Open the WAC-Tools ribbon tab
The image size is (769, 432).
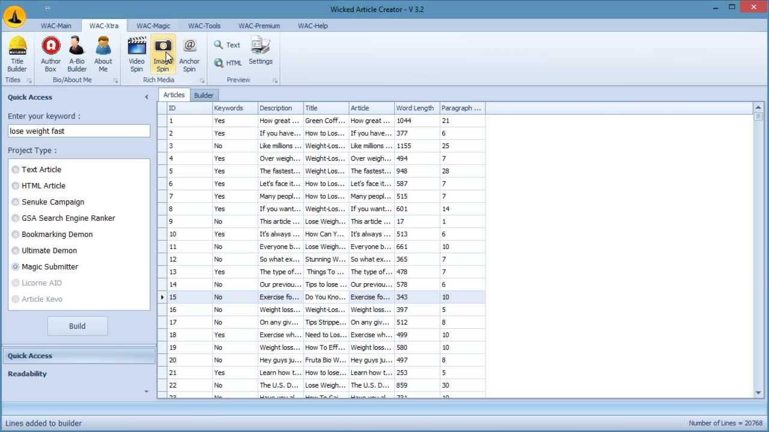204,26
